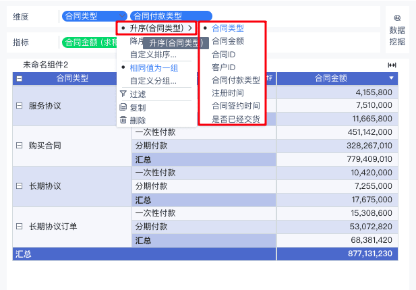Click the 服务协议 row label

45,106
